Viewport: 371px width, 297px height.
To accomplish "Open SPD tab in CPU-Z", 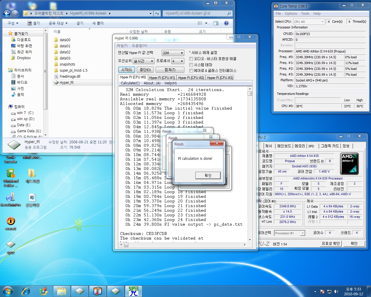I will (311, 146).
